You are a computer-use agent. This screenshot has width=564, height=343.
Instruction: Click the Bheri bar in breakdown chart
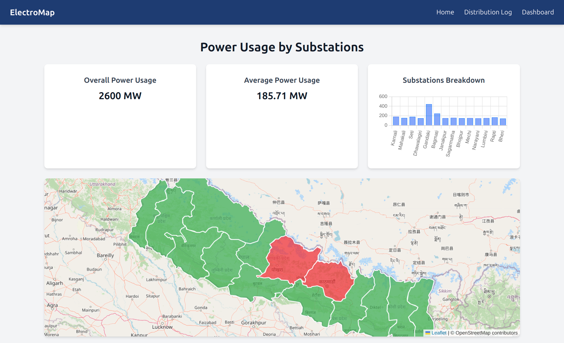[x=503, y=122]
